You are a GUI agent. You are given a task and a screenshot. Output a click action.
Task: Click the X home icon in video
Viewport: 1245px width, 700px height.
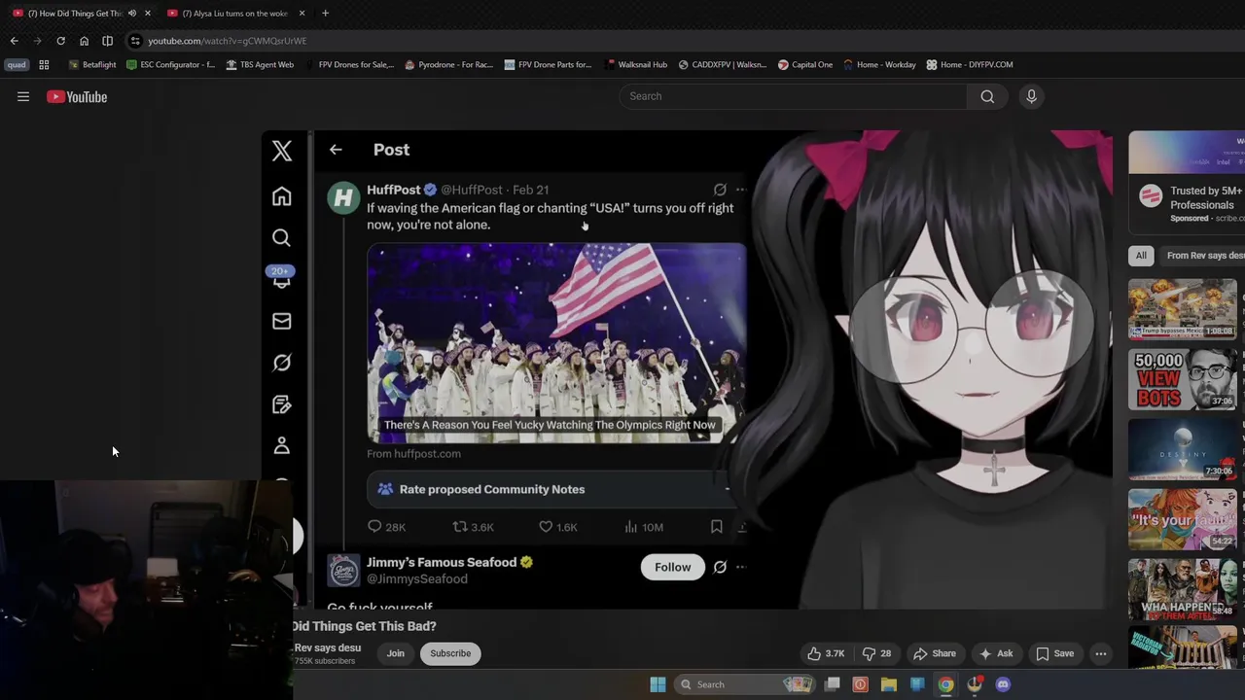click(281, 196)
